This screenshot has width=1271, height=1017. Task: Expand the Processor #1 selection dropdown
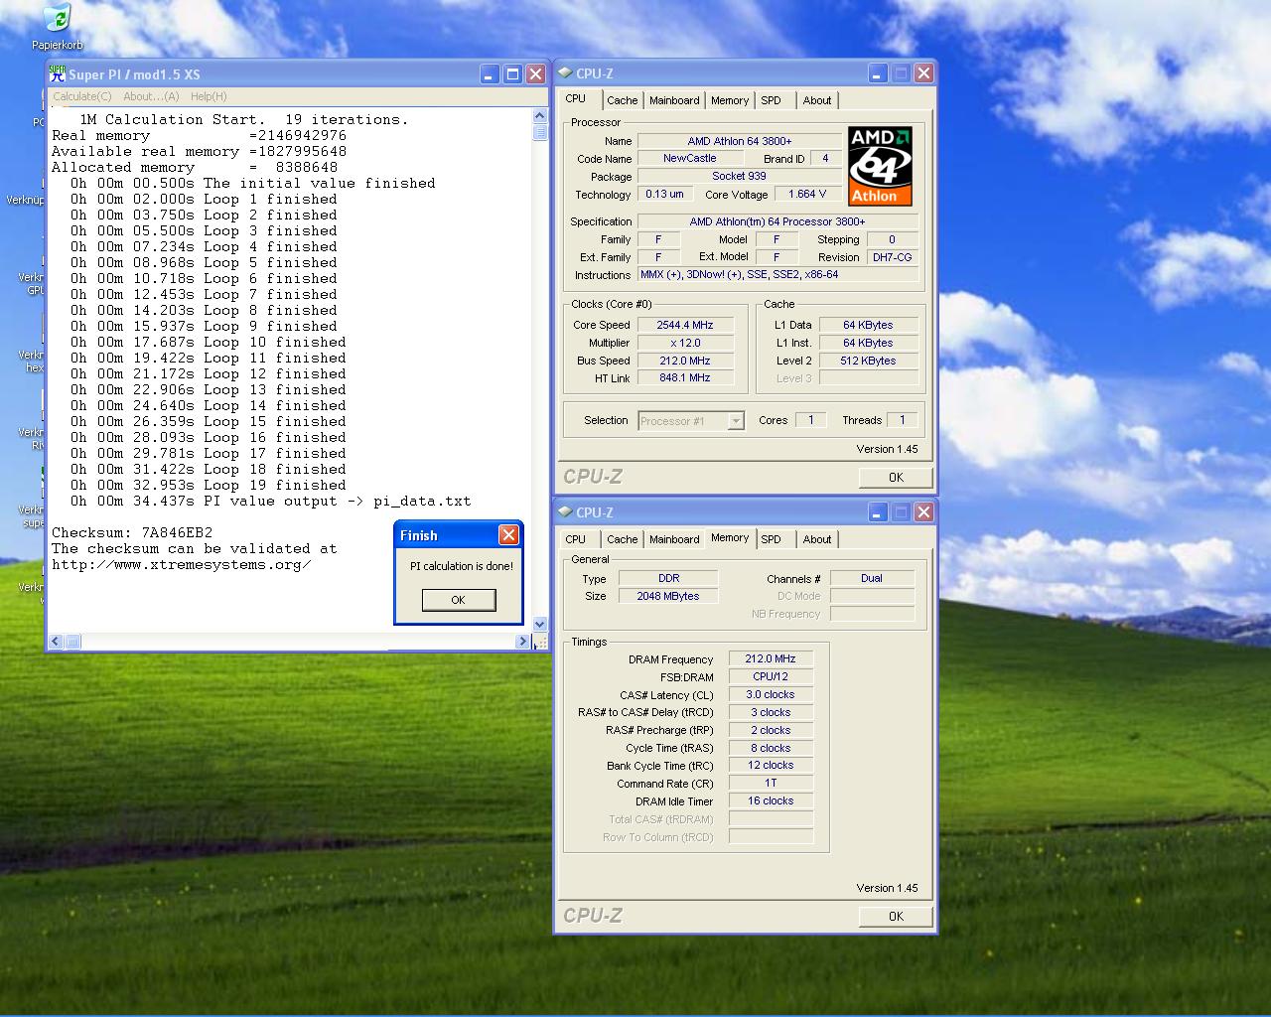(736, 421)
